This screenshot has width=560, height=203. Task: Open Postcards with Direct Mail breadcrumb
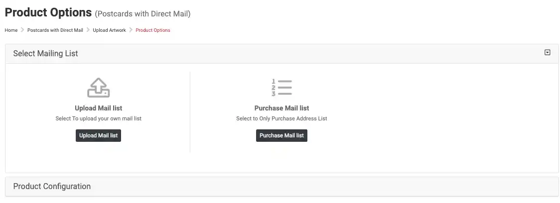pyautogui.click(x=55, y=30)
